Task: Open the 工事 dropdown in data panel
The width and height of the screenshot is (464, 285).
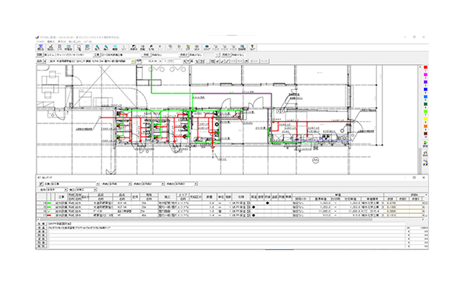Action: [x=97, y=184]
